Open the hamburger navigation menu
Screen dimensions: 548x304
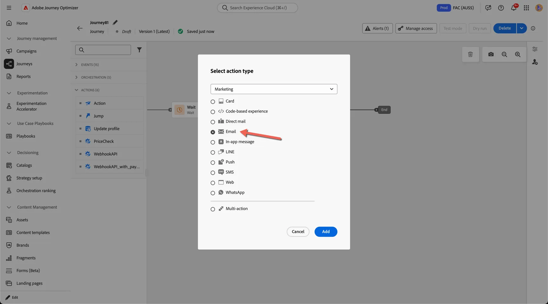[9, 8]
